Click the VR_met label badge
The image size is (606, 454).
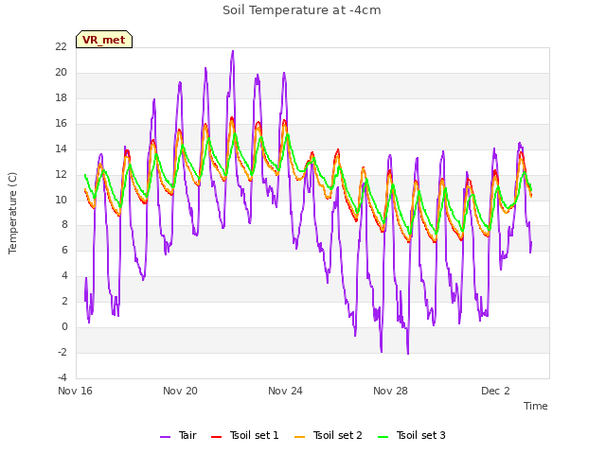(x=104, y=40)
